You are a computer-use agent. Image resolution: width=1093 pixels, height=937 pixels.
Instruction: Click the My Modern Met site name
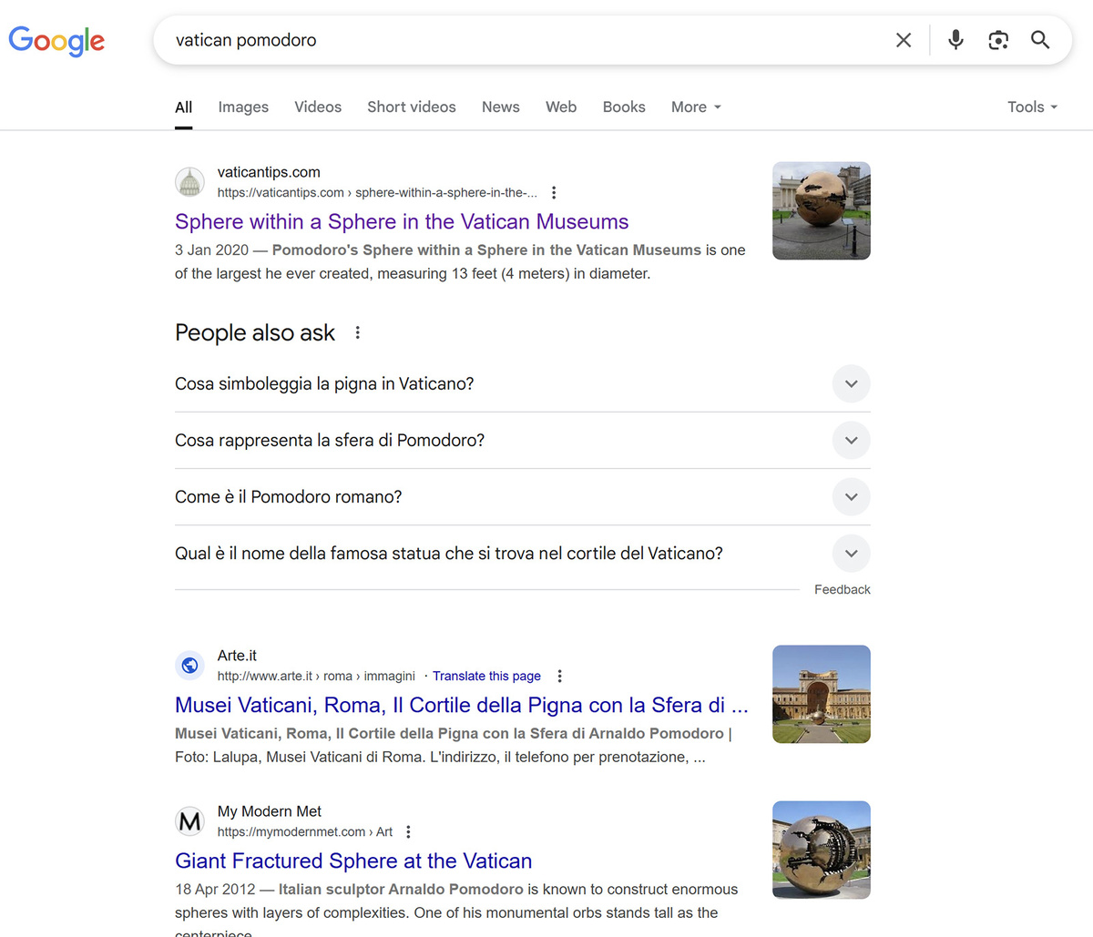(270, 811)
